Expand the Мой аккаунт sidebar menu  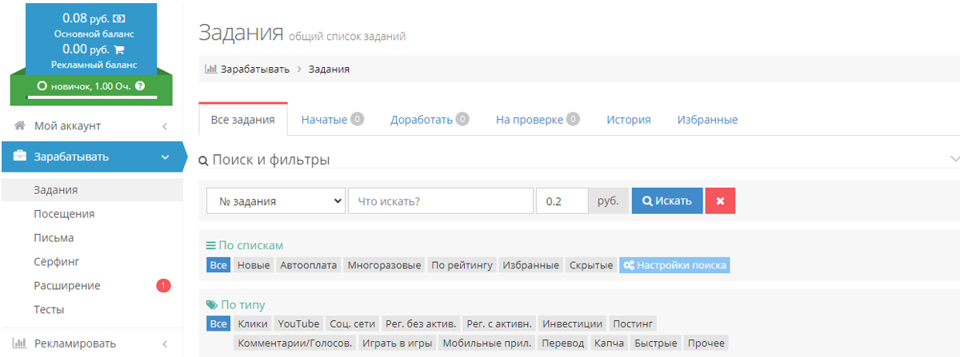pyautogui.click(x=164, y=126)
